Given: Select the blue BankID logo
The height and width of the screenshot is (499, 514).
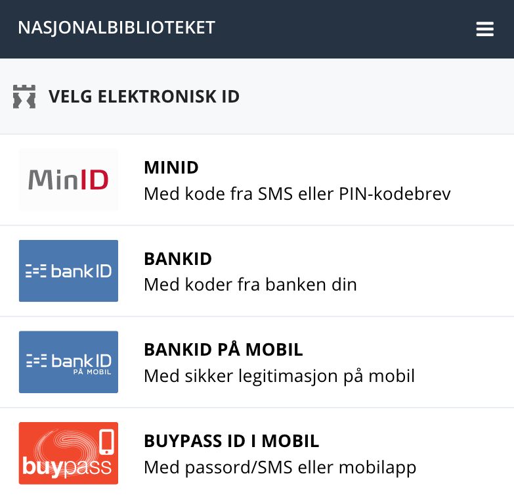Looking at the screenshot, I should tap(68, 271).
